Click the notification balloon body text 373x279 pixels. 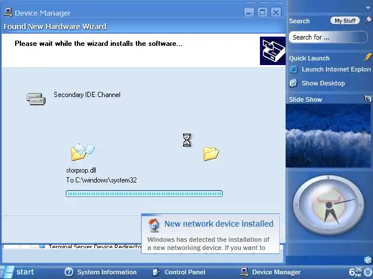tap(209, 244)
